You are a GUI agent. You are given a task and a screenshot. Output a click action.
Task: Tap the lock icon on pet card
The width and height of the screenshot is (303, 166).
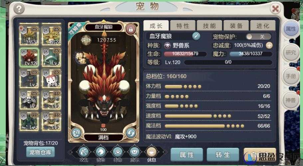(131, 29)
